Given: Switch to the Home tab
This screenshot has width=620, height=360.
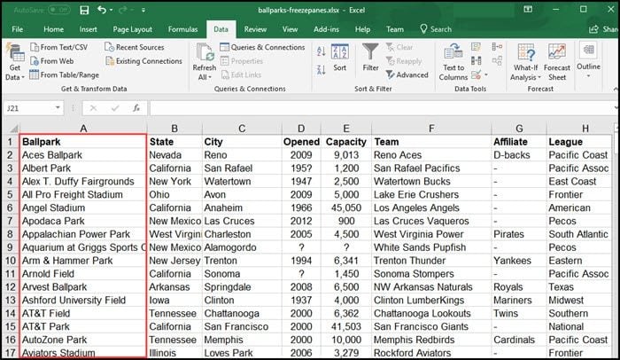Looking at the screenshot, I should click(x=54, y=29).
